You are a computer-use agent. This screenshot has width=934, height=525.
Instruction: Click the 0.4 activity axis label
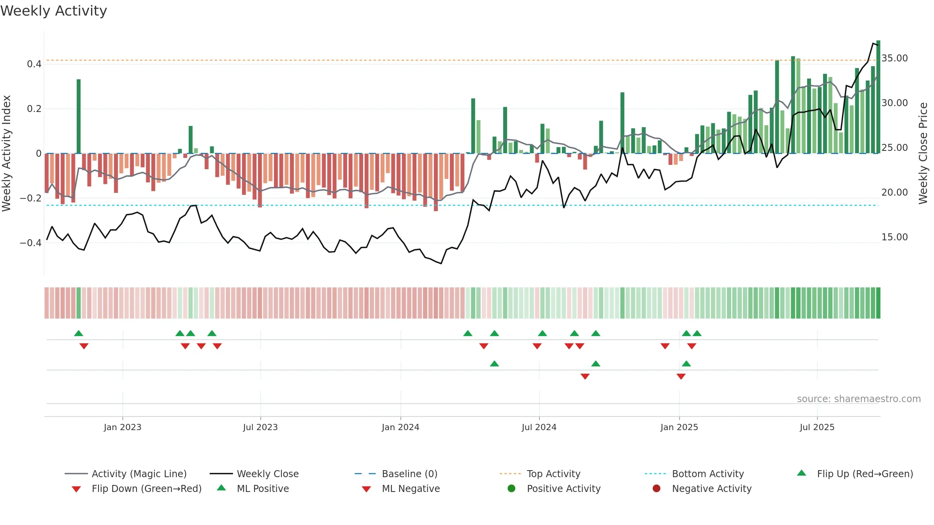click(x=34, y=64)
